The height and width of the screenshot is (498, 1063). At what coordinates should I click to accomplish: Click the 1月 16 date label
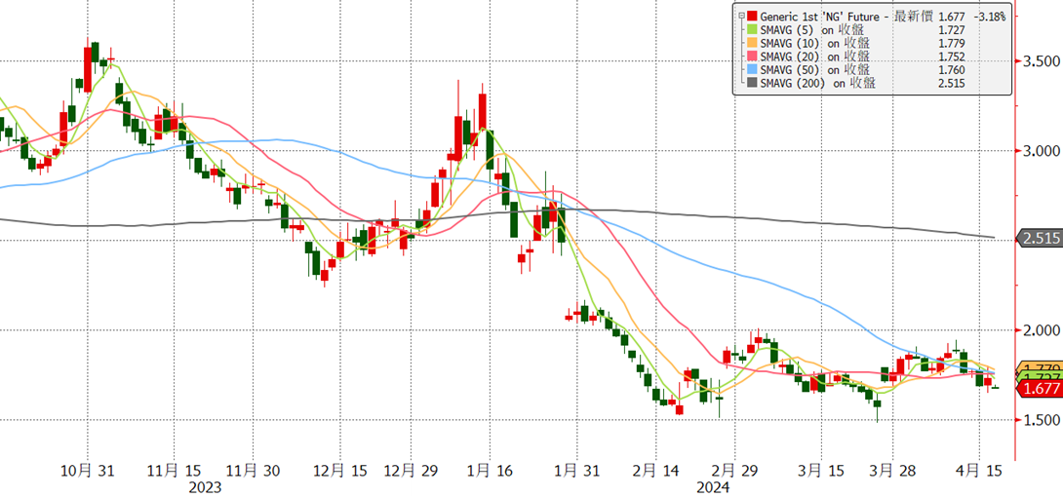pos(490,469)
